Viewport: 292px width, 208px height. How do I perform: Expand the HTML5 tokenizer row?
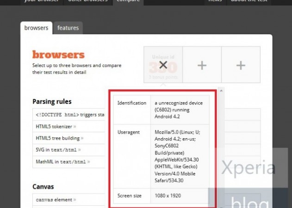56,126
